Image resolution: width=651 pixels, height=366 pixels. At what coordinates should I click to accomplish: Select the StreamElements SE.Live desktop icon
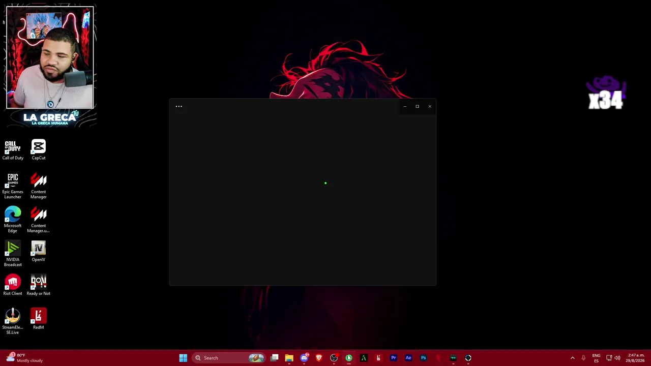pos(13,321)
